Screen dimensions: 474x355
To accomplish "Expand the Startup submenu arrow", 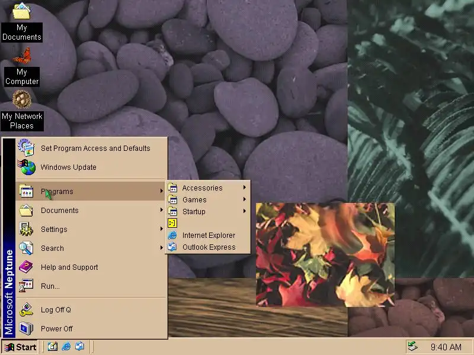I will [x=244, y=211].
